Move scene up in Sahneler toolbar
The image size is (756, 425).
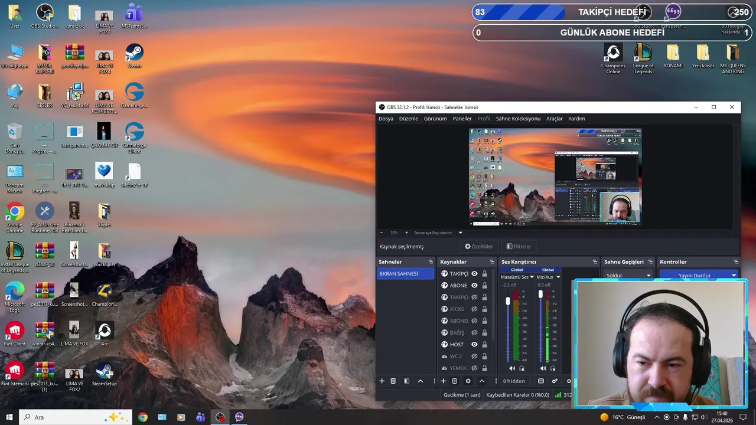[x=421, y=381]
